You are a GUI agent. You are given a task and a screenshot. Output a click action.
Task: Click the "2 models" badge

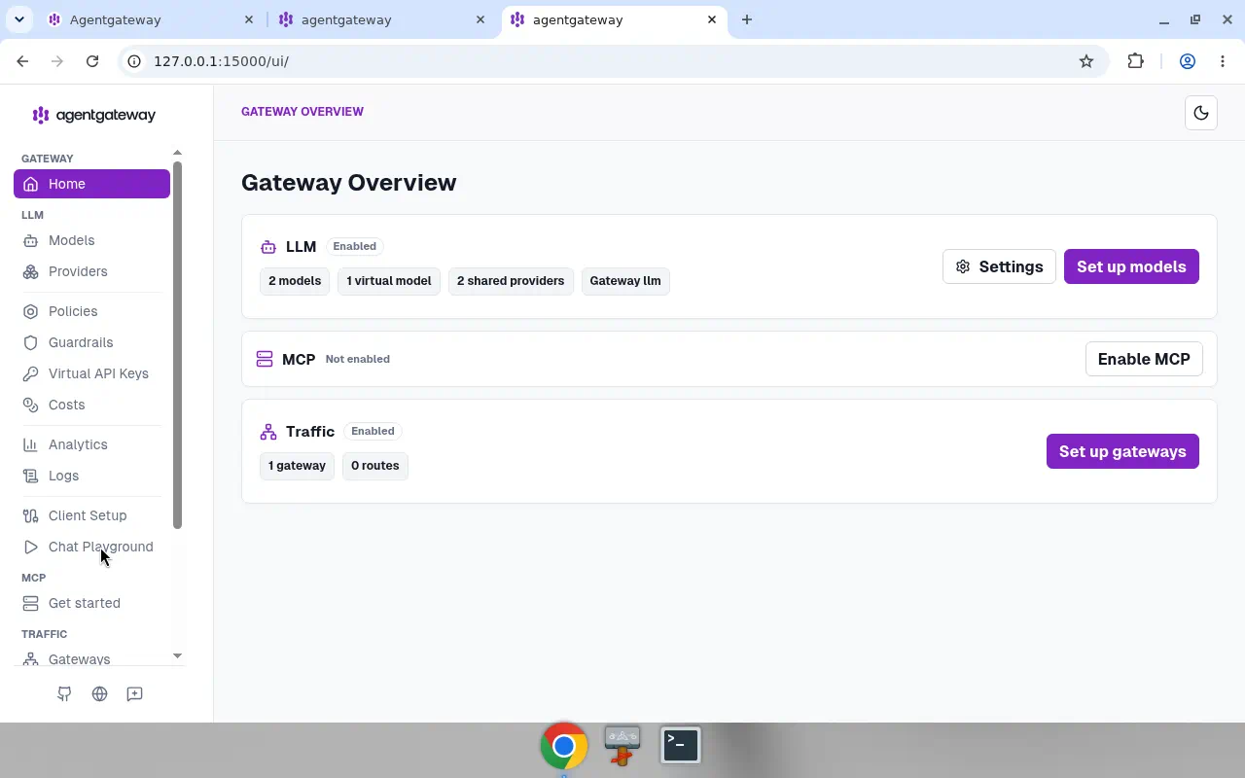[295, 281]
